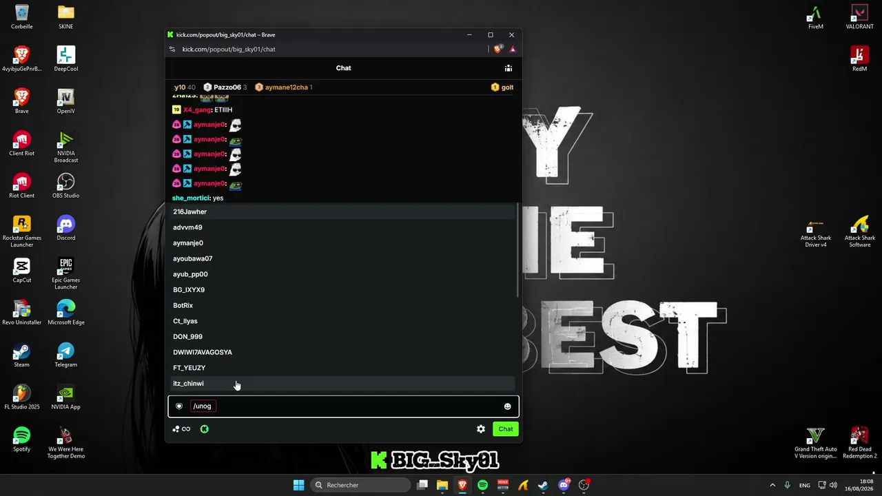Open Brave Shields icon in address bar

point(498,49)
